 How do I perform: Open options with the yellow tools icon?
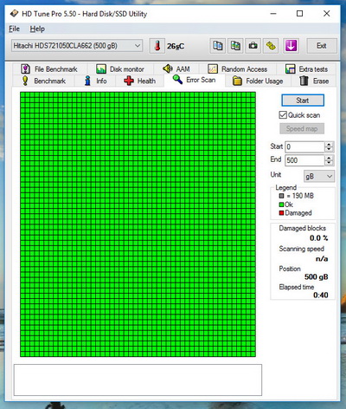[x=271, y=46]
